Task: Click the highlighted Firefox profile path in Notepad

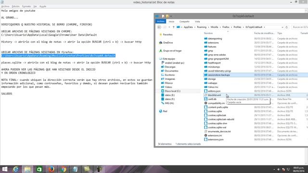Action: click(x=58, y=56)
